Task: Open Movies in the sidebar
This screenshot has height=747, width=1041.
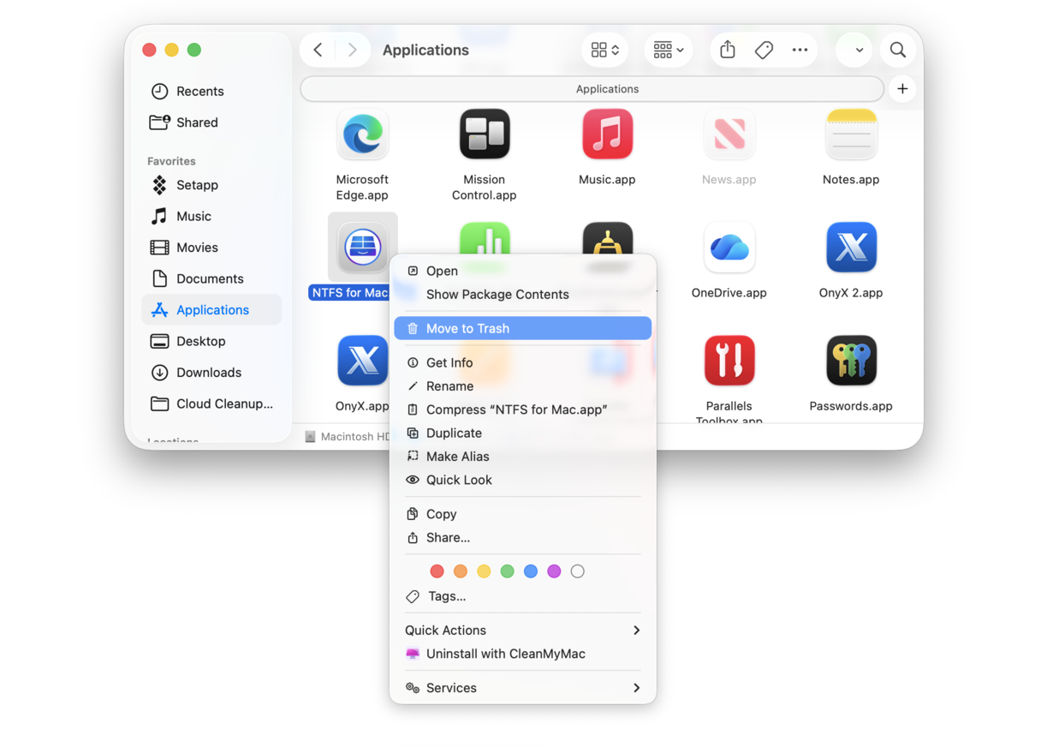Action: point(211,248)
